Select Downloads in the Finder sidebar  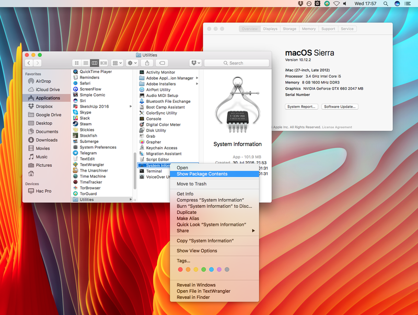pos(47,140)
